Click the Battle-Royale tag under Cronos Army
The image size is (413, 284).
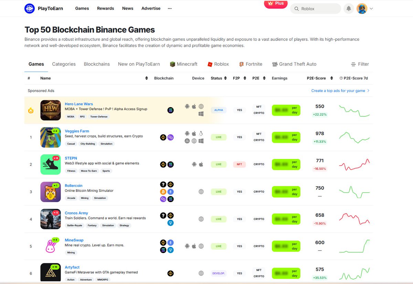point(75,225)
